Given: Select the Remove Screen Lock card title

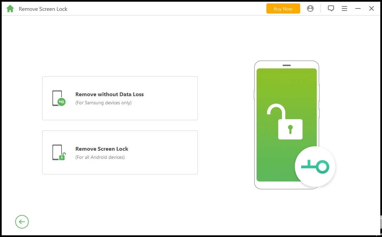Looking at the screenshot, I should coord(102,149).
